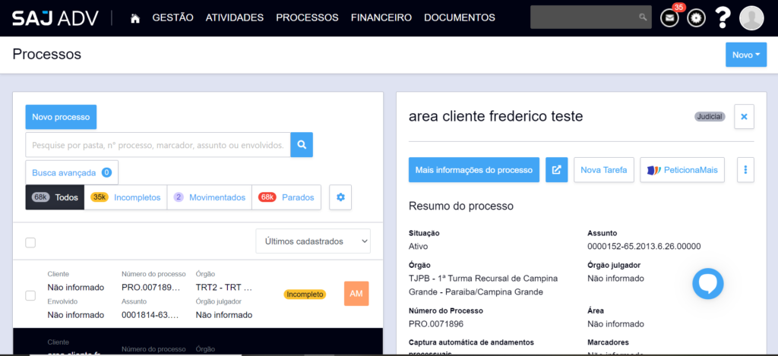Open Busca avançada

[x=72, y=172]
